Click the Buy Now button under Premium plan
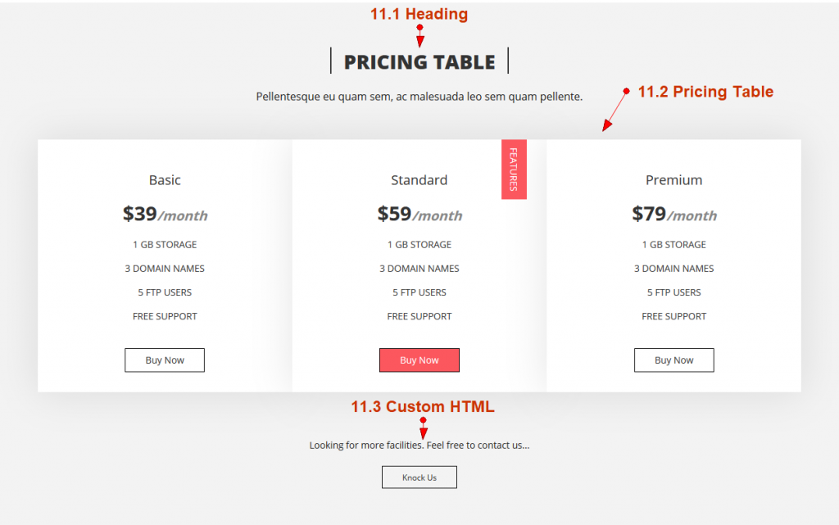This screenshot has height=525, width=839. point(673,360)
